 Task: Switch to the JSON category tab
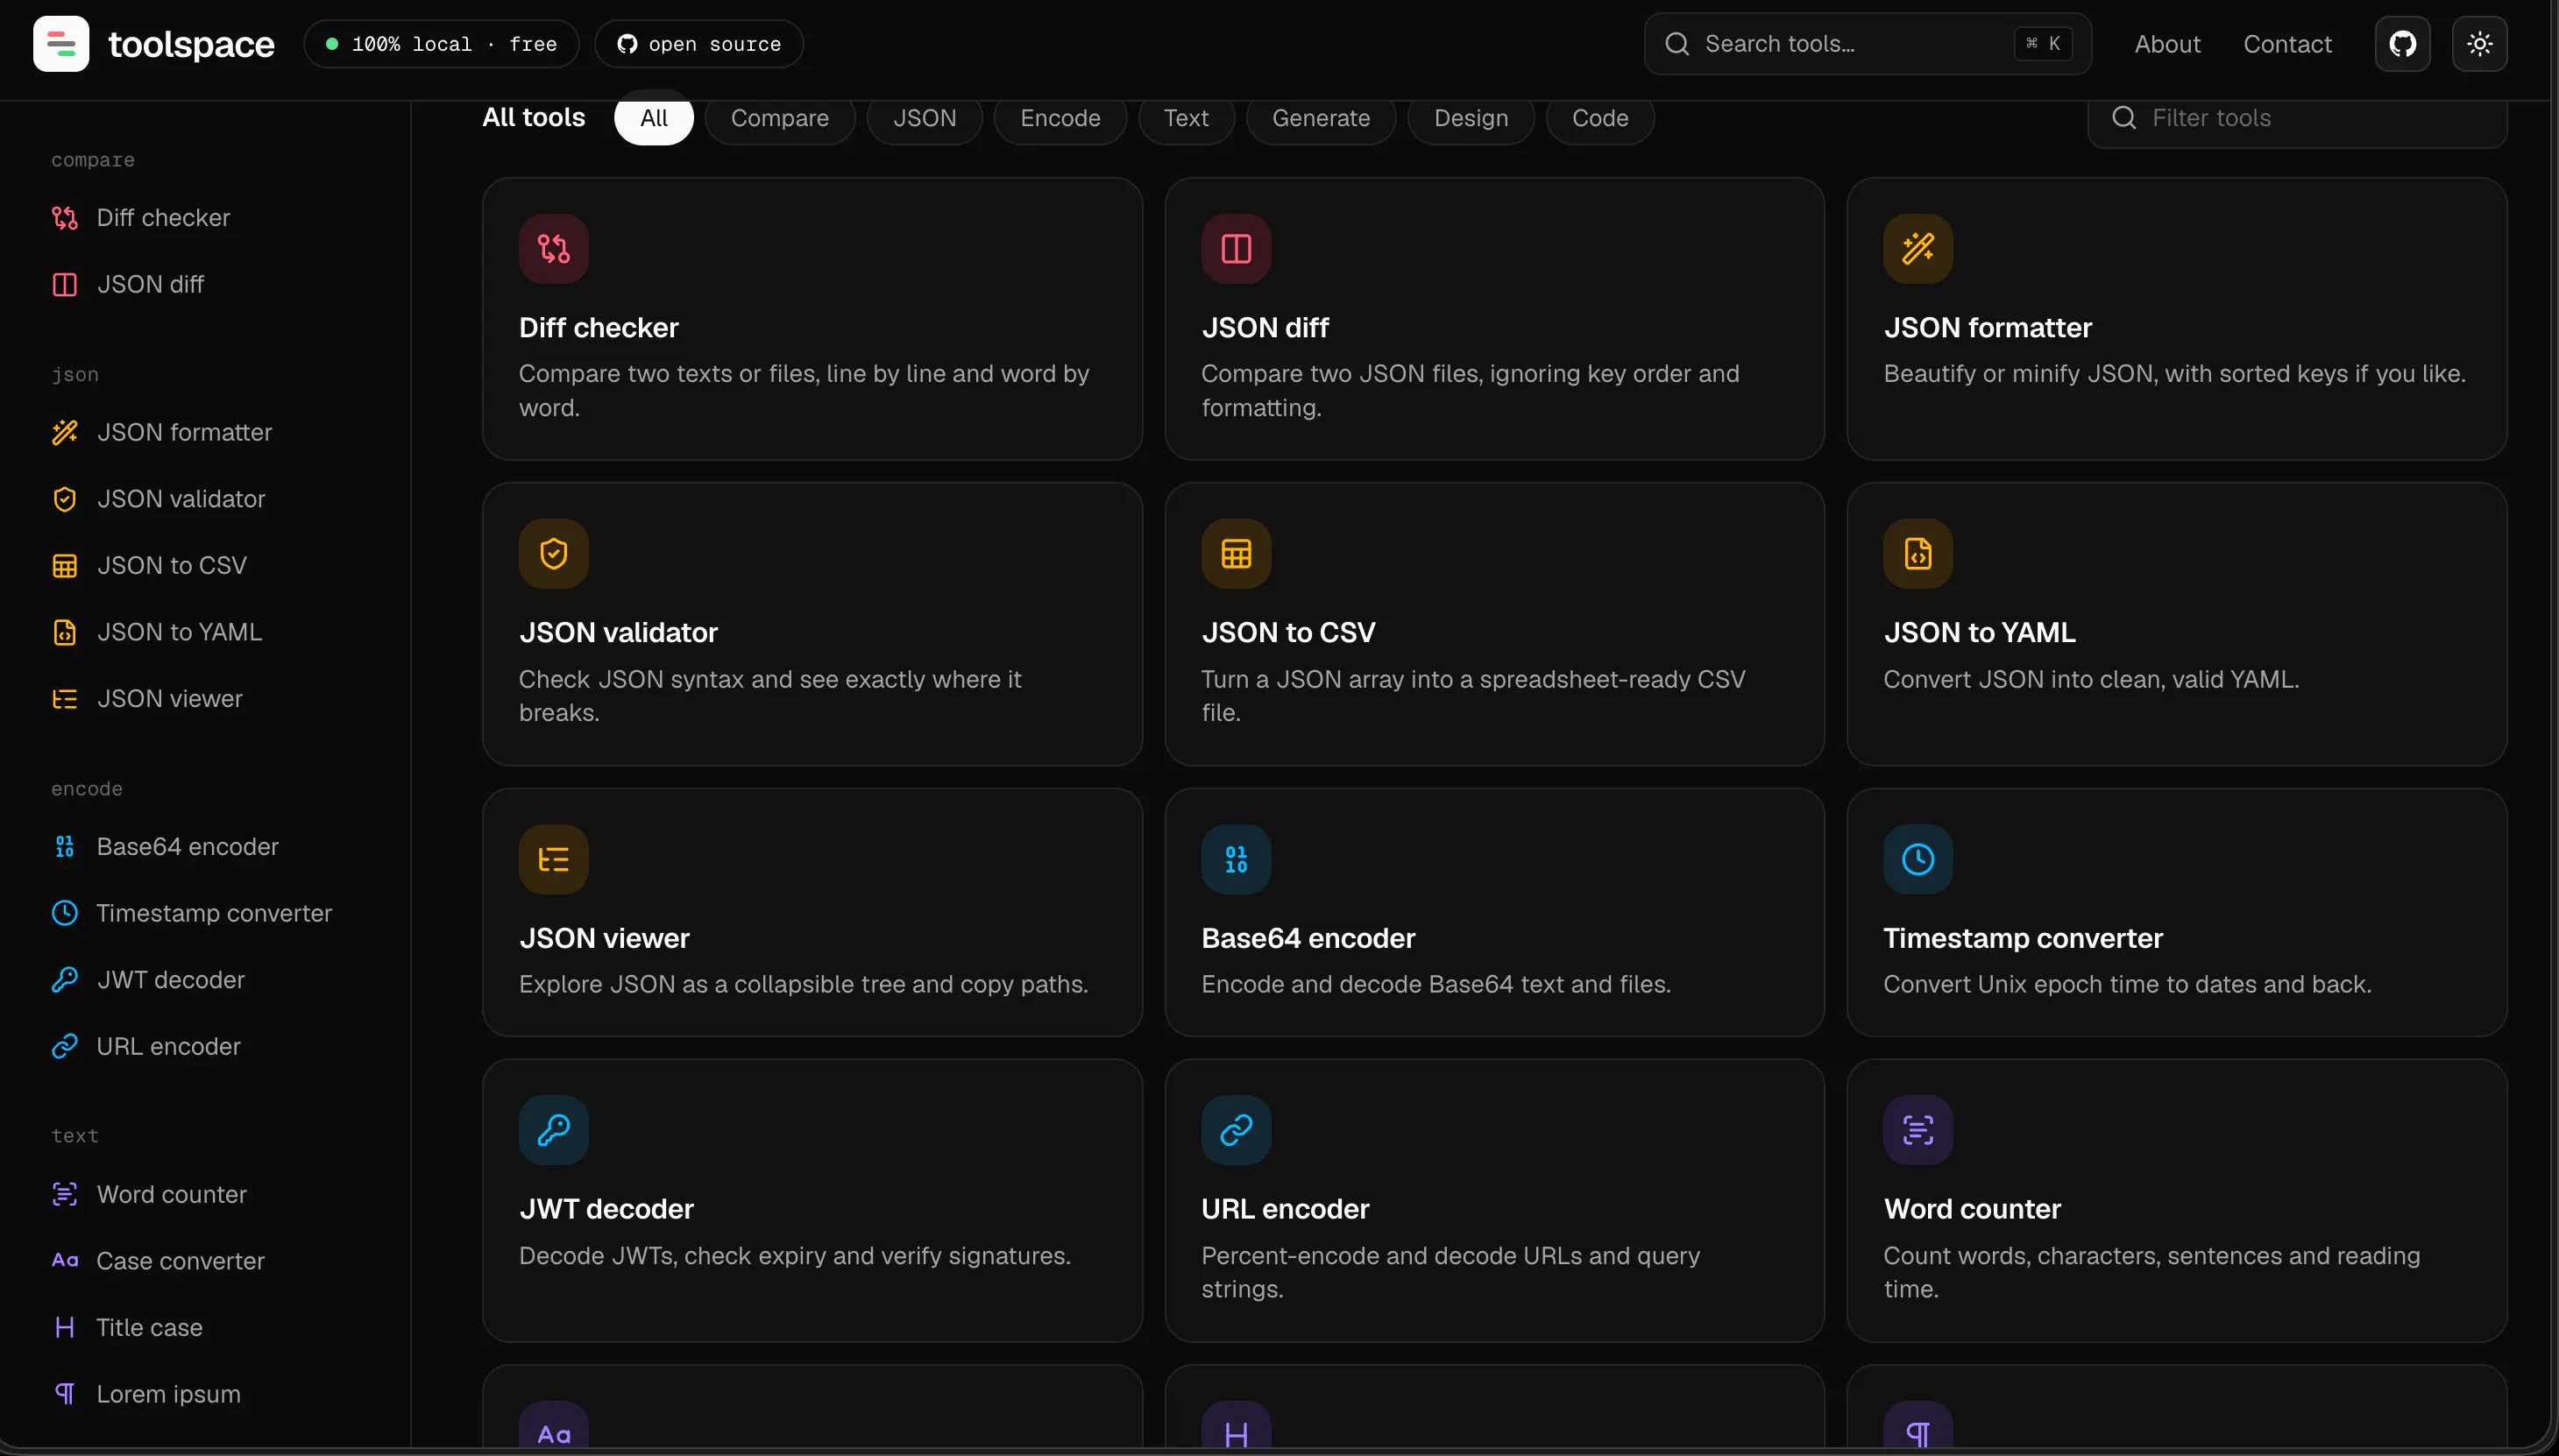[x=925, y=118]
